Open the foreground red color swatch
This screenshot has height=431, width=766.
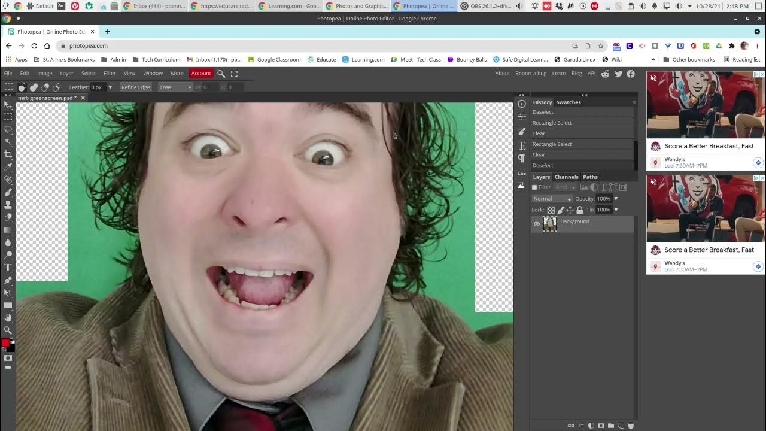(x=5, y=343)
